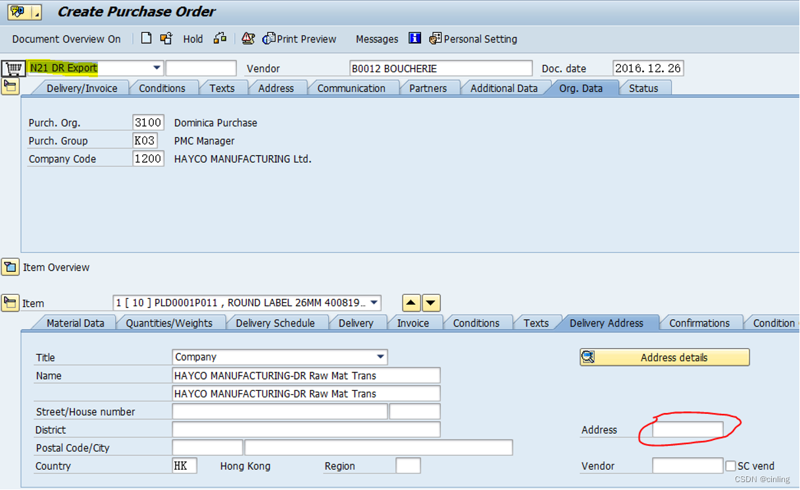Open Personal Setting
800x490 pixels.
coord(473,39)
